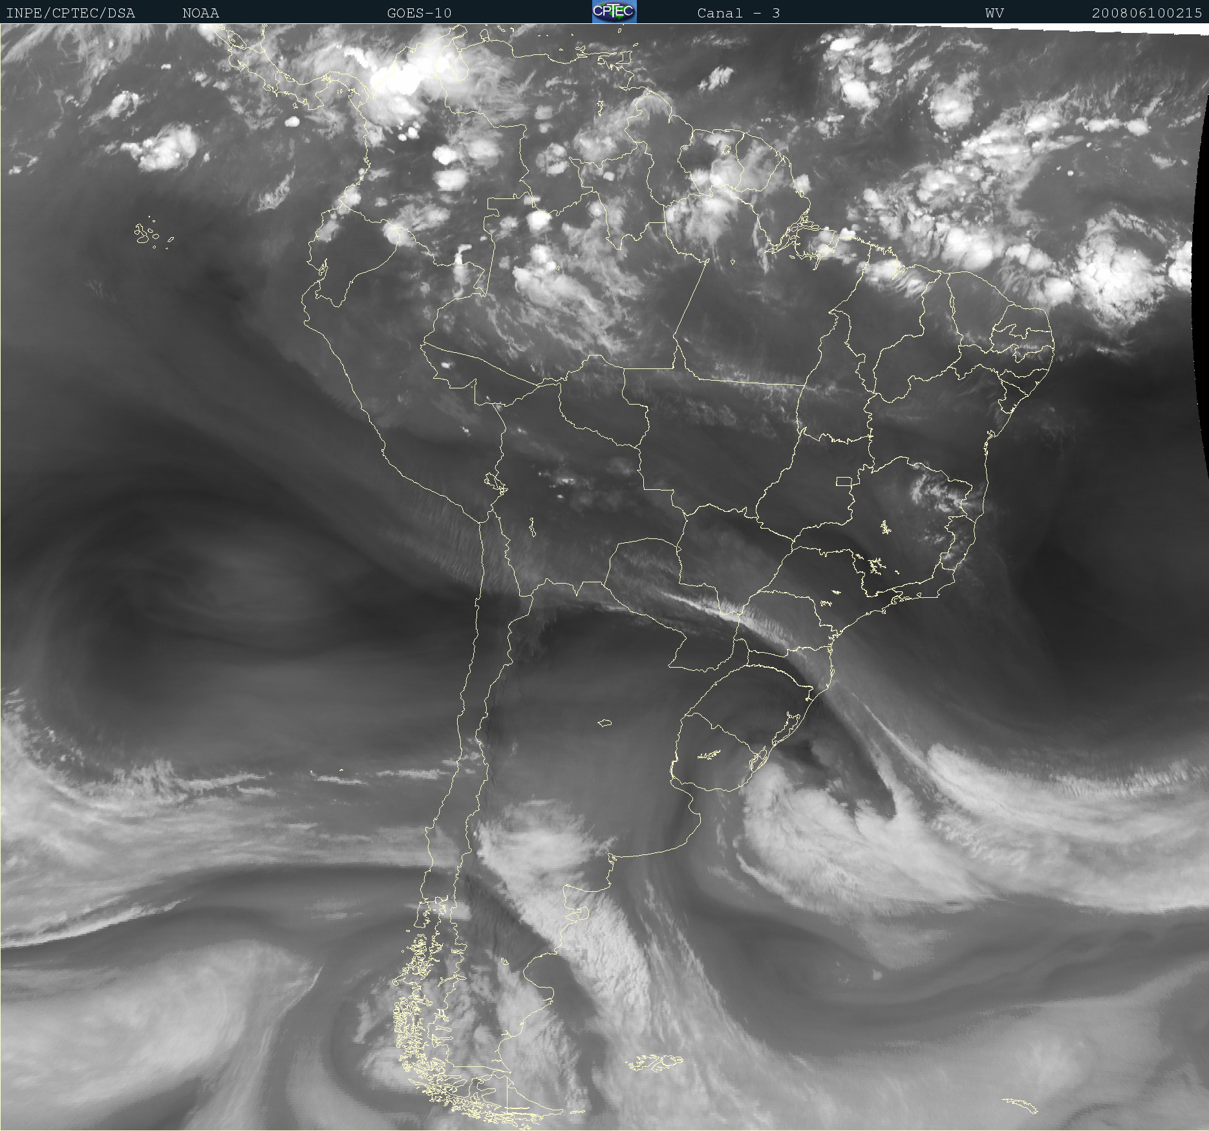Click the GOES-10 satellite label

420,13
